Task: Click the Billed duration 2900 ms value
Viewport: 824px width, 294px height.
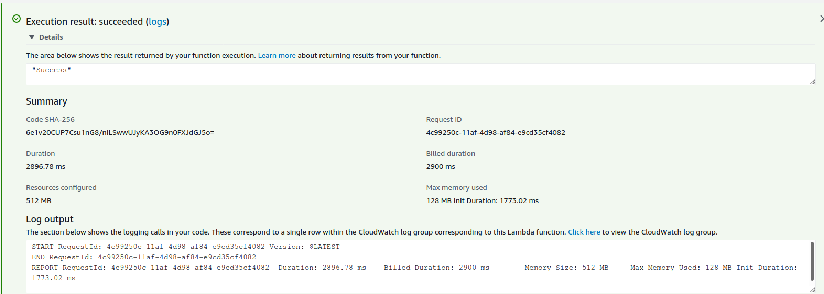Action: coord(441,166)
